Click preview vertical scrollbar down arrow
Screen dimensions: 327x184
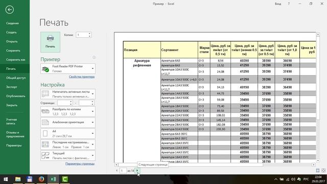tap(318, 160)
